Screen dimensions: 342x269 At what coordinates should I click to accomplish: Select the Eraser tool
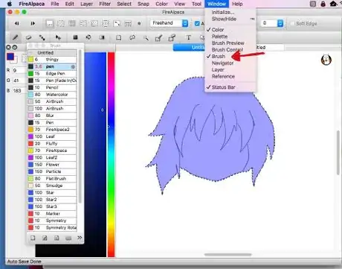tap(28, 37)
